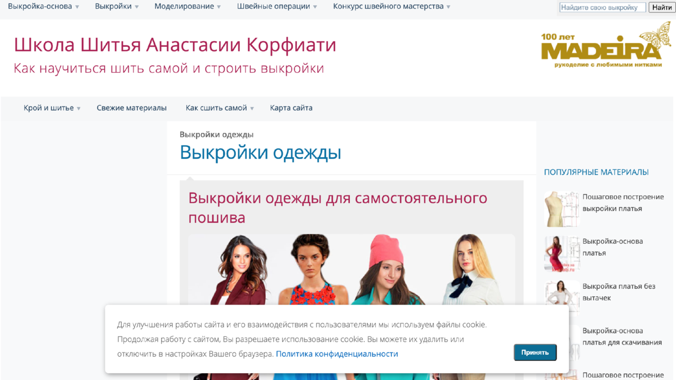The image size is (676, 380).
Task: Expand the Конкурс швейного мастерства menu
Action: tap(388, 7)
